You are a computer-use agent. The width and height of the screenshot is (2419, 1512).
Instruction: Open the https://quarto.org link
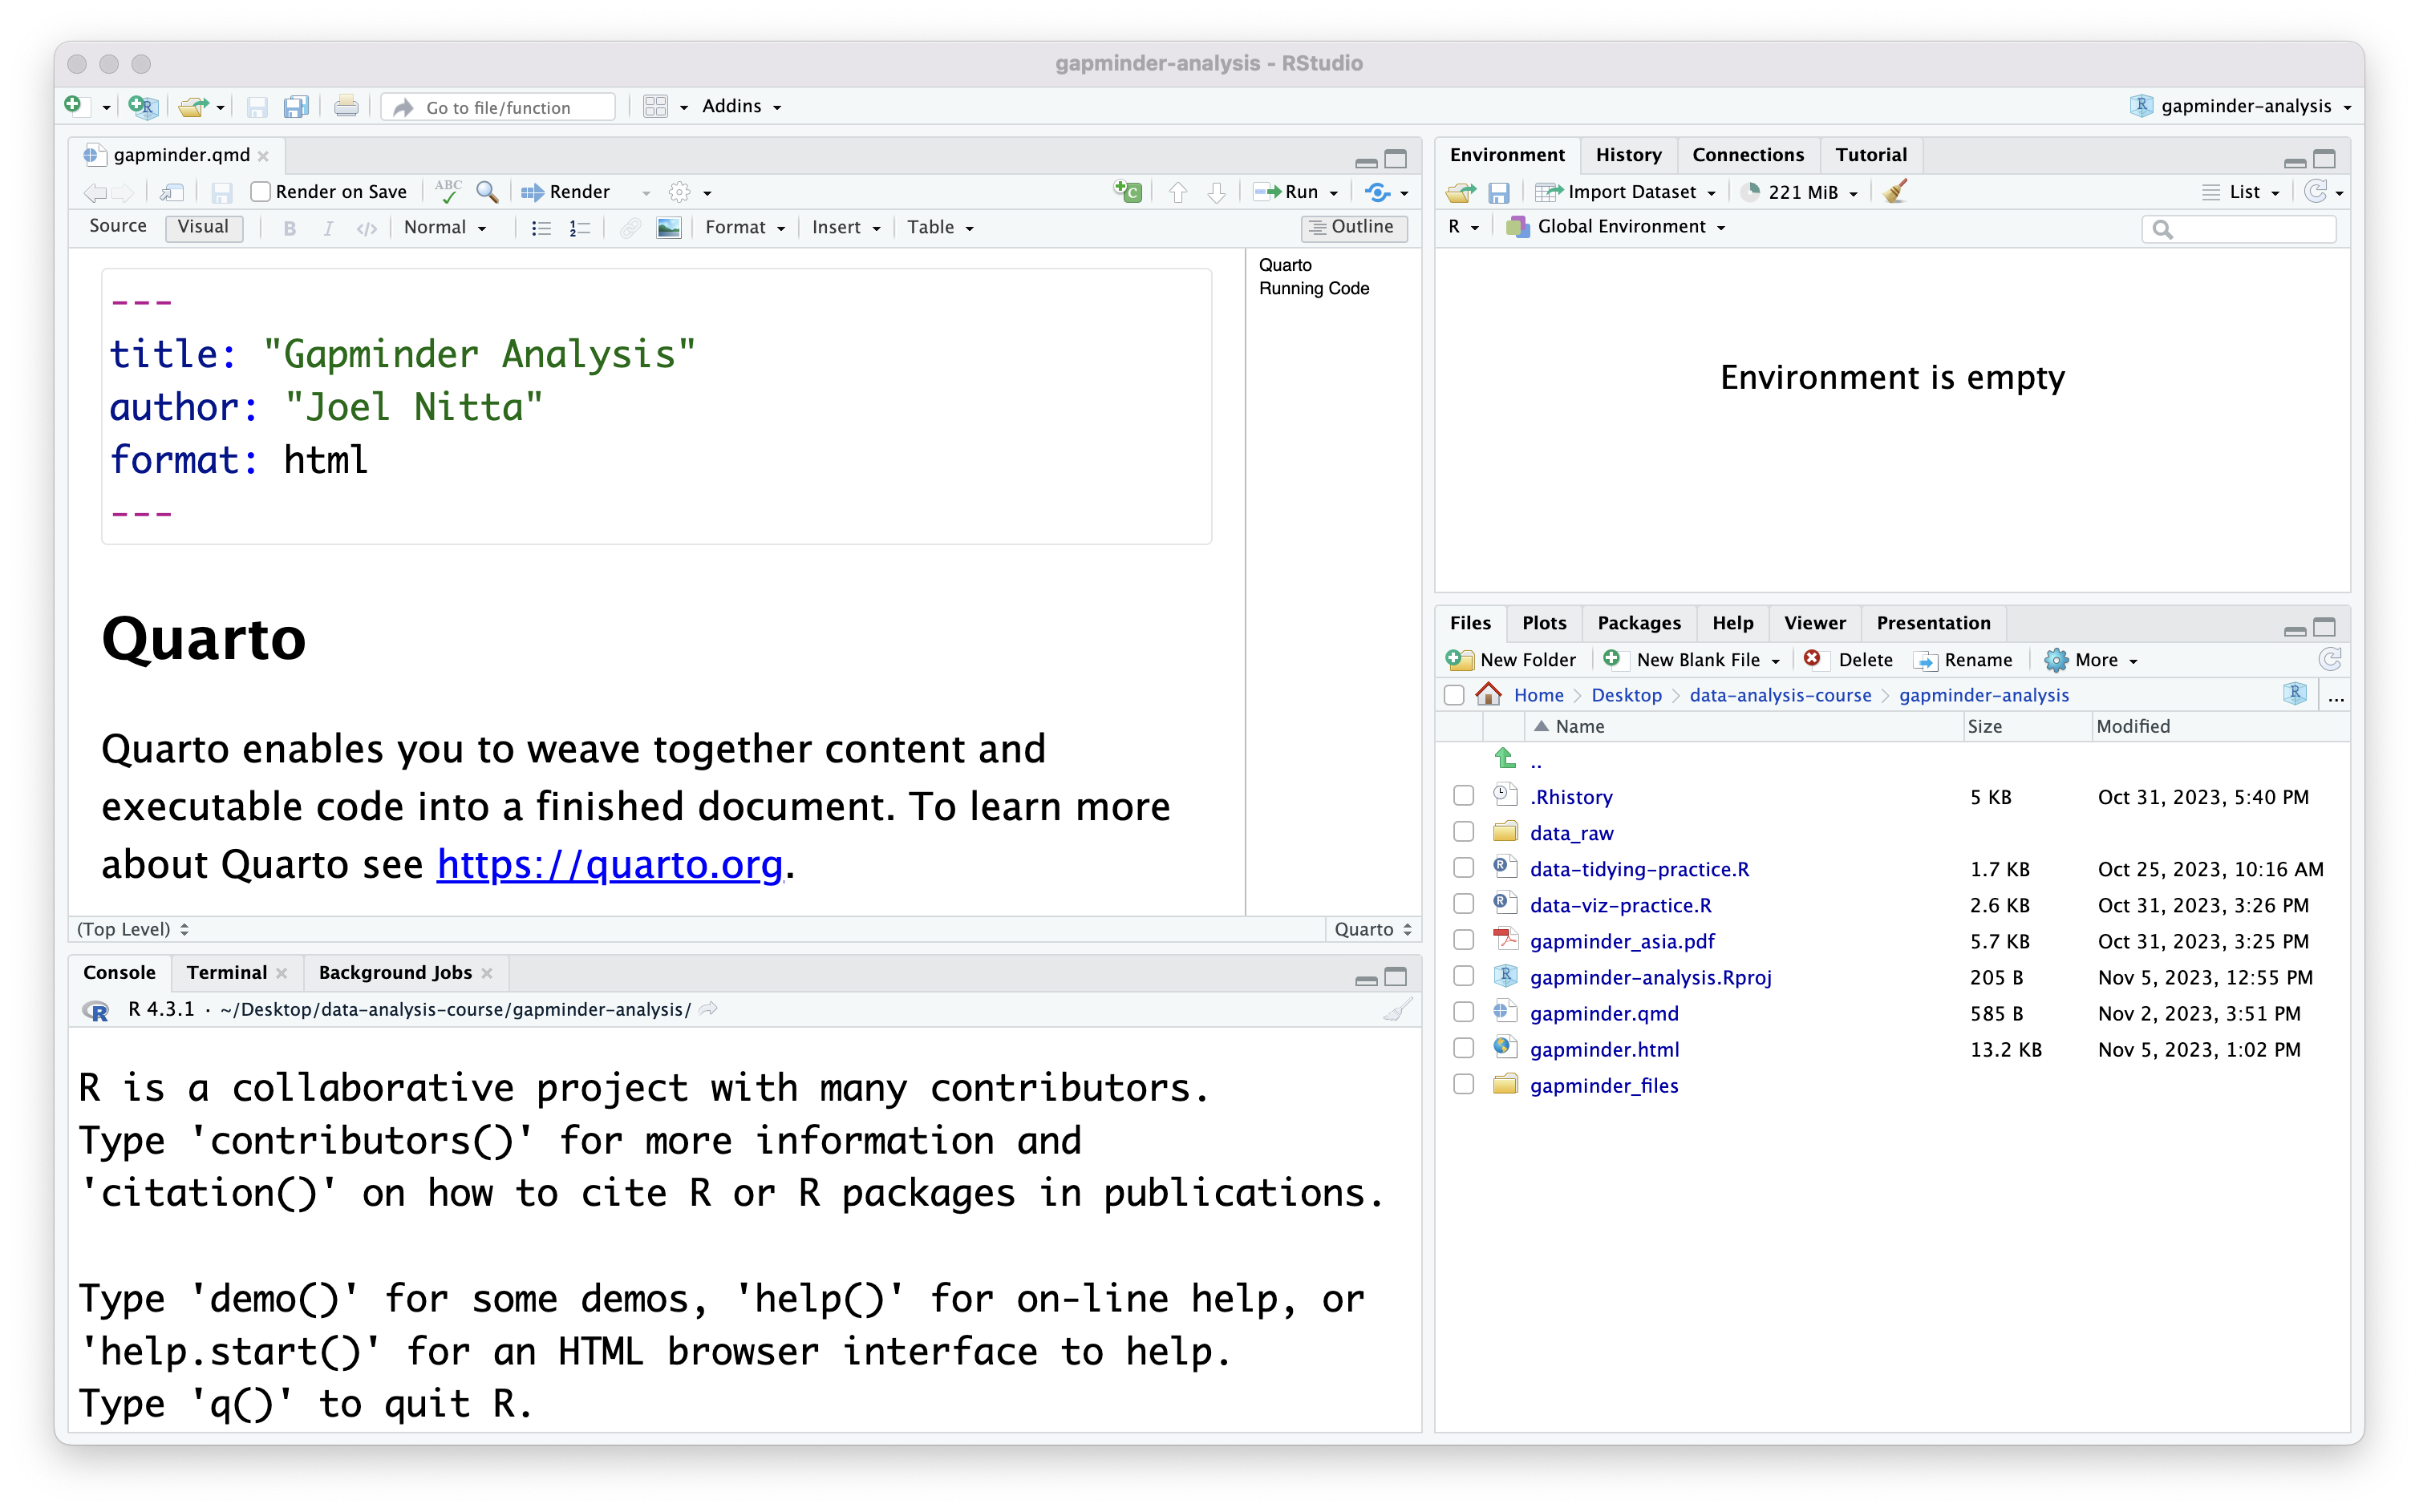[x=610, y=864]
